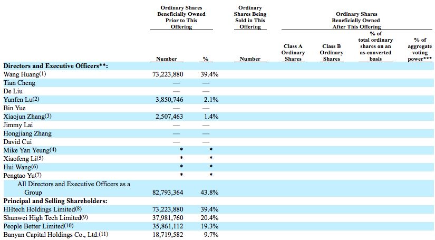Select Wang Huang's share count 73,223,880
The height and width of the screenshot is (240, 435).
pos(168,74)
